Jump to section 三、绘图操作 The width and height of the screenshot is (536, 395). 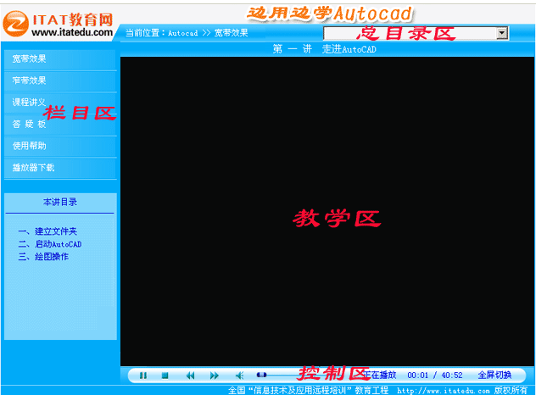(43, 257)
